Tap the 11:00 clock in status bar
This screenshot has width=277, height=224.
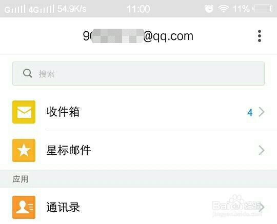138,9
